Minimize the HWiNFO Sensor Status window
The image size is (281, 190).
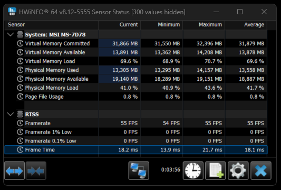(216, 12)
